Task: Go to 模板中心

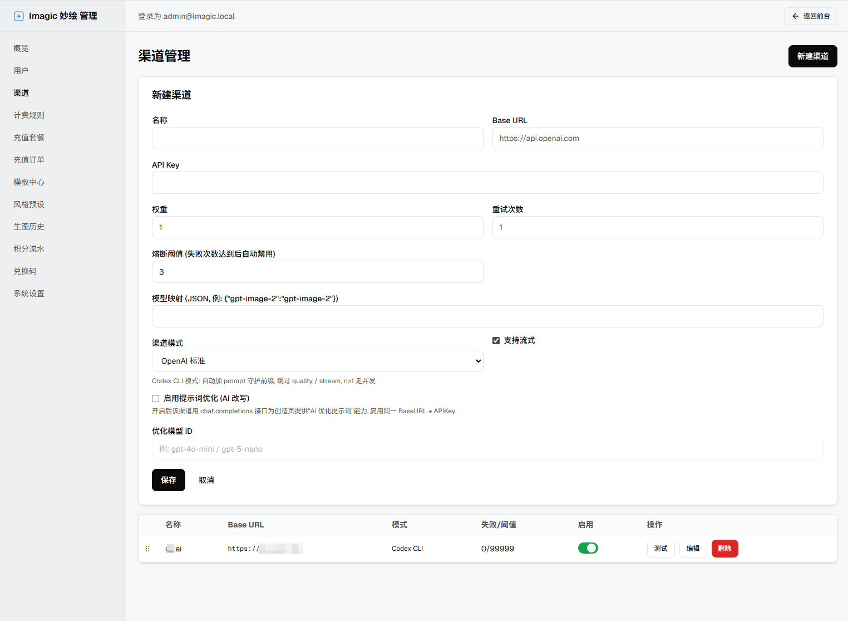Action: pos(29,182)
